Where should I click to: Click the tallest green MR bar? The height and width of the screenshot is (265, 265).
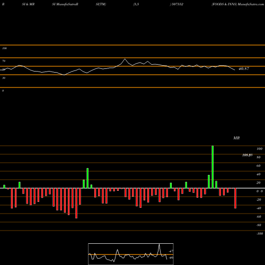tap(213, 167)
